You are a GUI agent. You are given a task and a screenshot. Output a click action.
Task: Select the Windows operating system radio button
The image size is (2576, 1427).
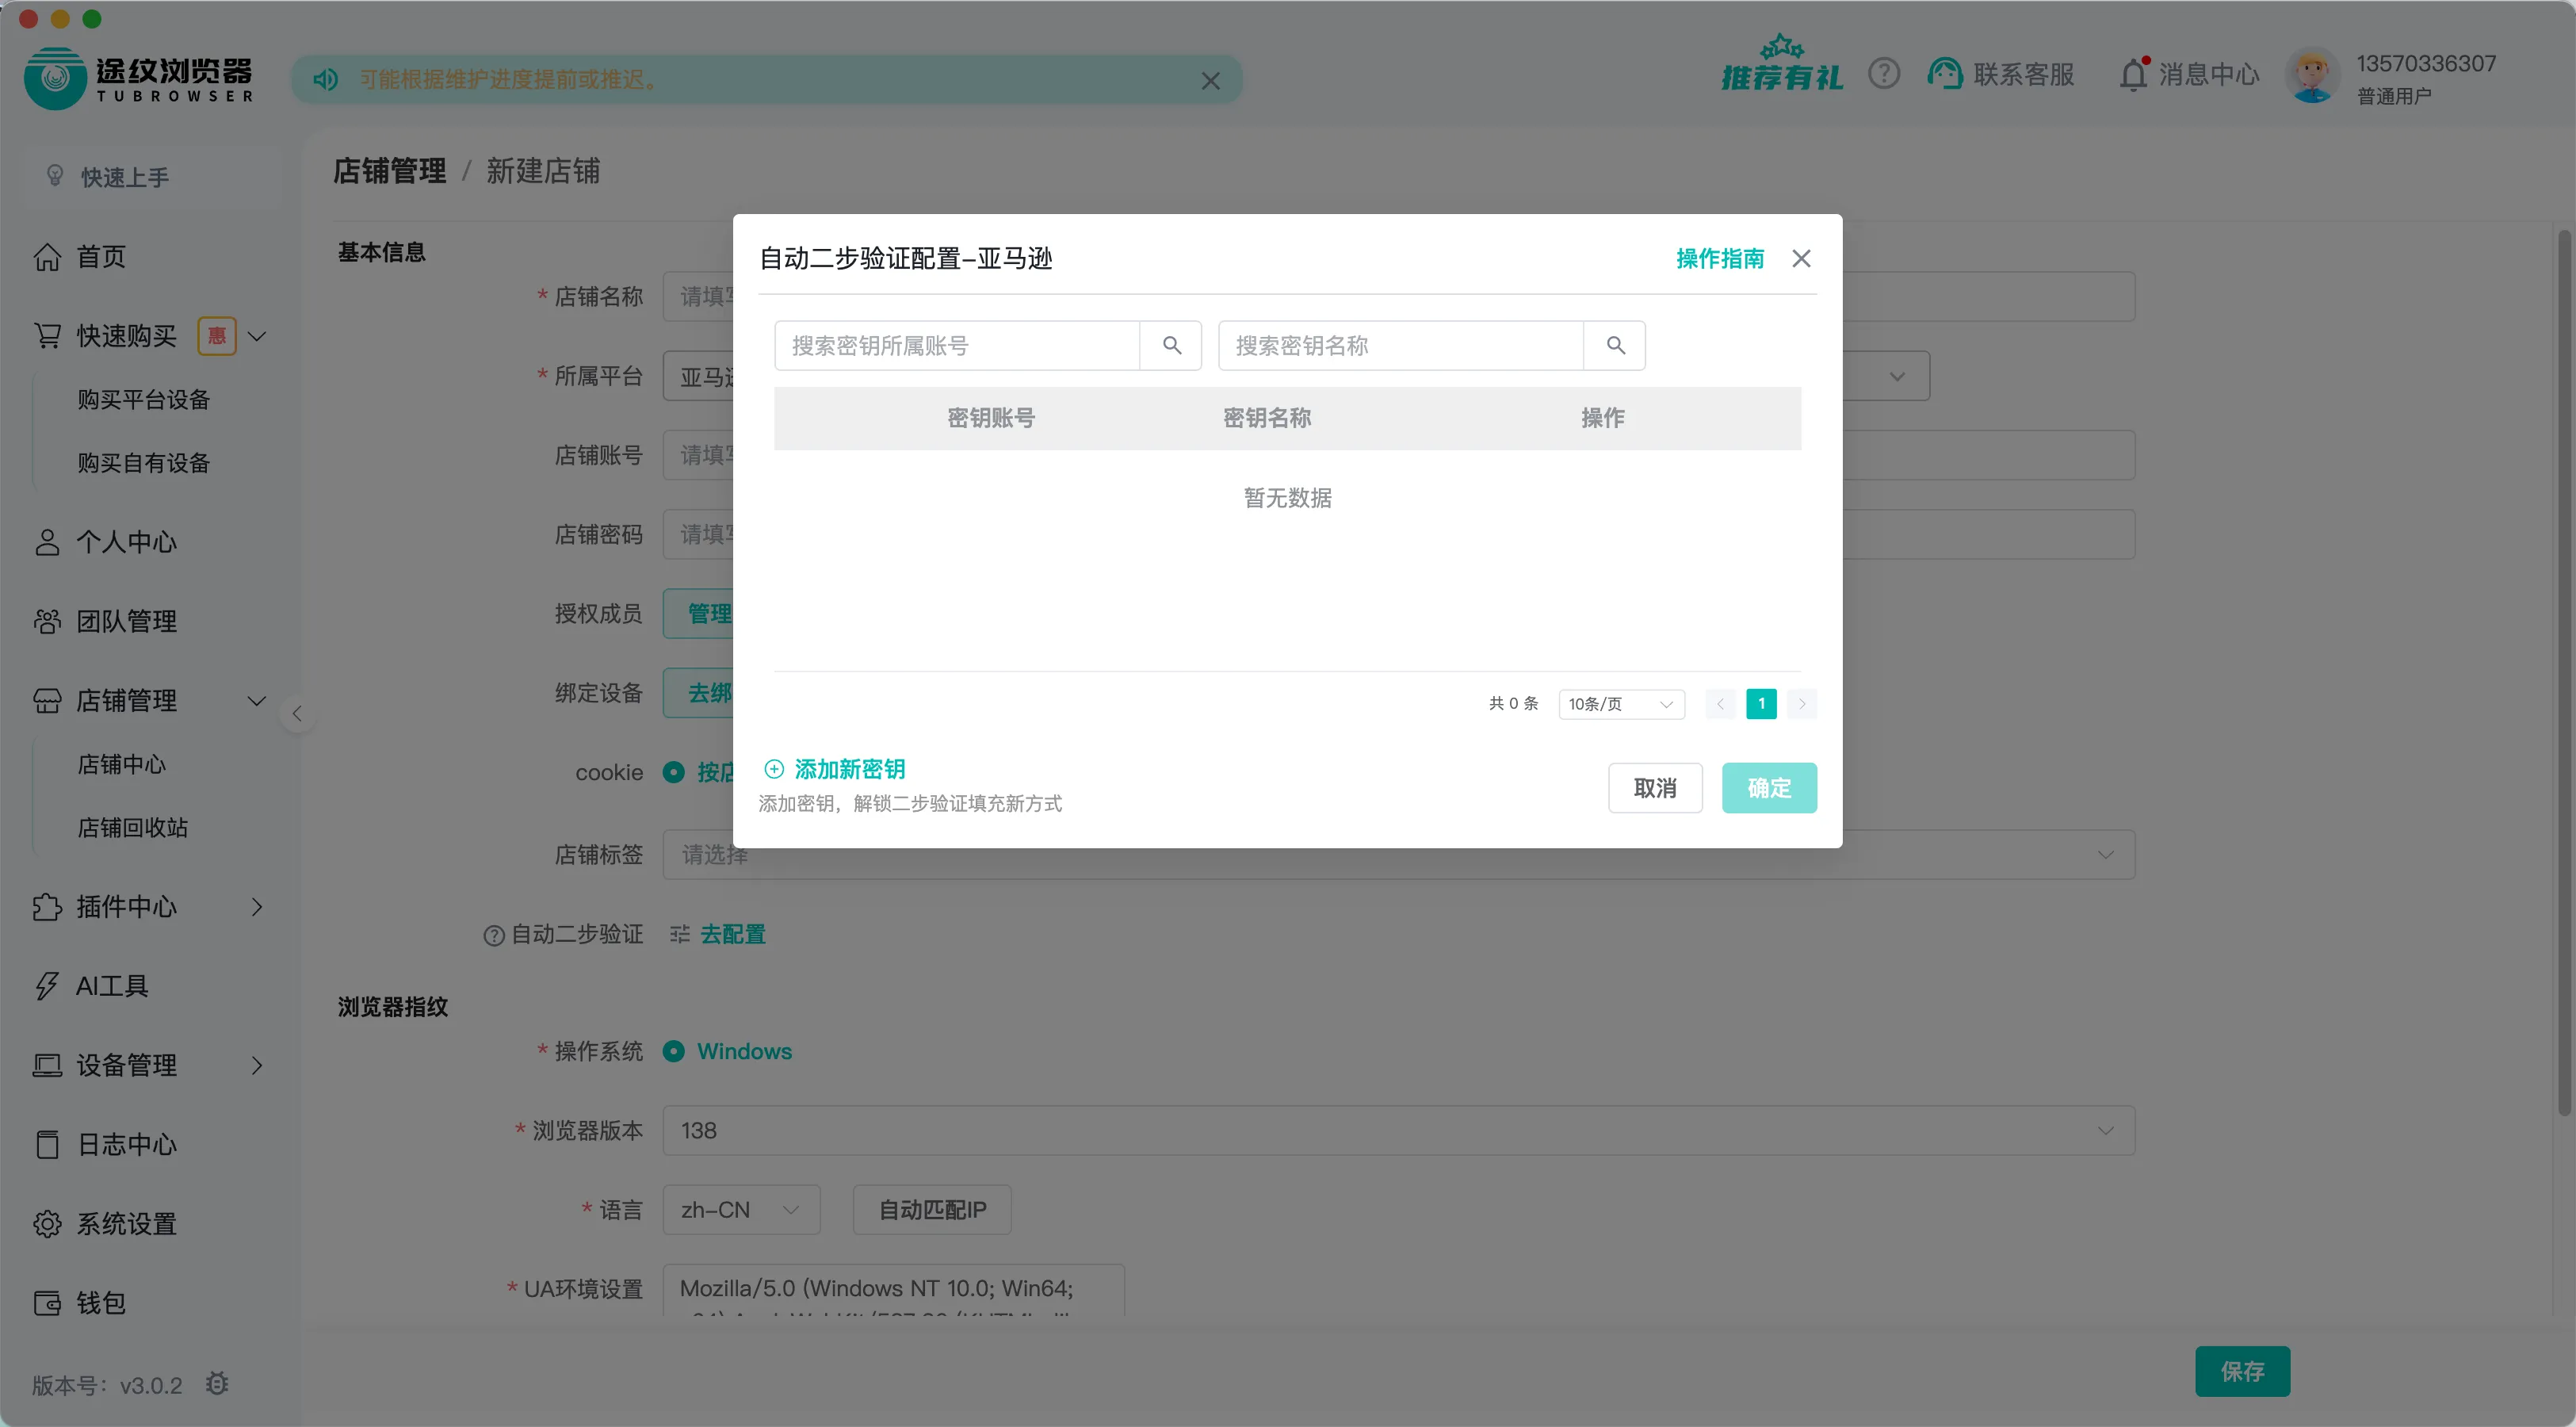pos(674,1051)
